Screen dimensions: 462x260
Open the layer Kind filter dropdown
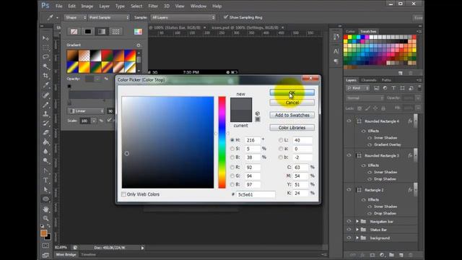pos(358,88)
